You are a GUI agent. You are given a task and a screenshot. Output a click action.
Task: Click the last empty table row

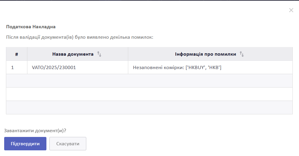pyautogui.click(x=149, y=107)
